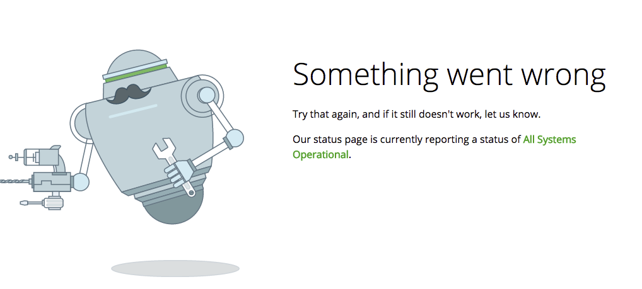Click the "Try that again" message line
Image resolution: width=642 pixels, height=289 pixels.
[416, 115]
